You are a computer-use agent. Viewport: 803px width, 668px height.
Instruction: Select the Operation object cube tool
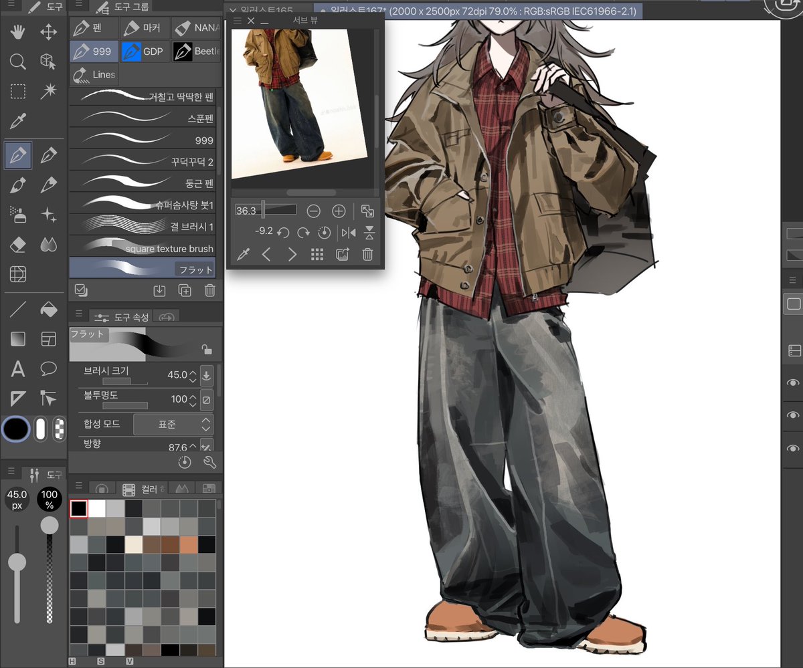48,62
